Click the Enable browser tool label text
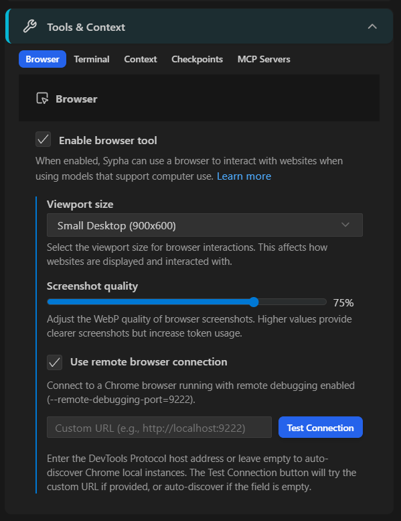 pyautogui.click(x=108, y=141)
